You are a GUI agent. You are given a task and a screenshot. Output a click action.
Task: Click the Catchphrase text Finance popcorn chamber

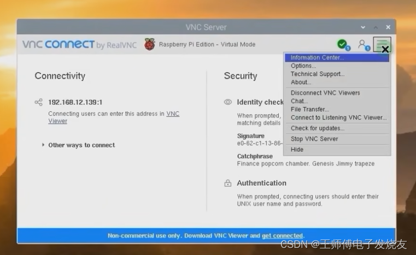click(306, 164)
